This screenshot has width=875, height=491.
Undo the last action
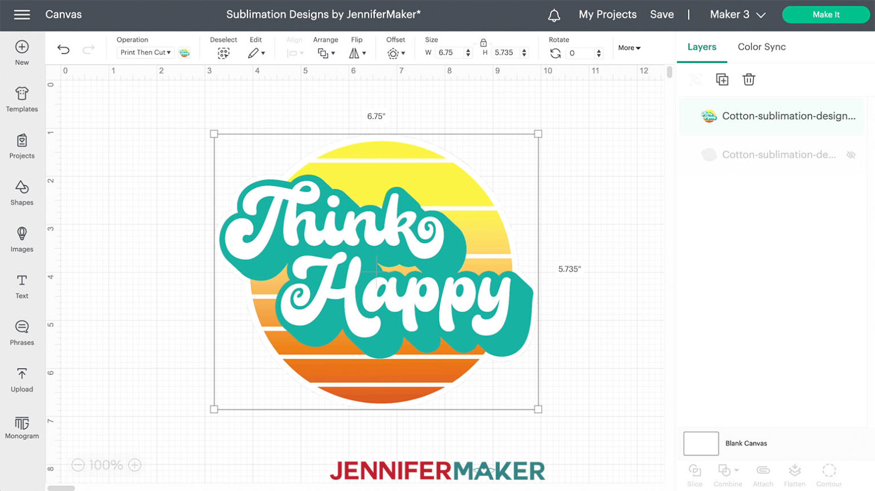tap(63, 50)
